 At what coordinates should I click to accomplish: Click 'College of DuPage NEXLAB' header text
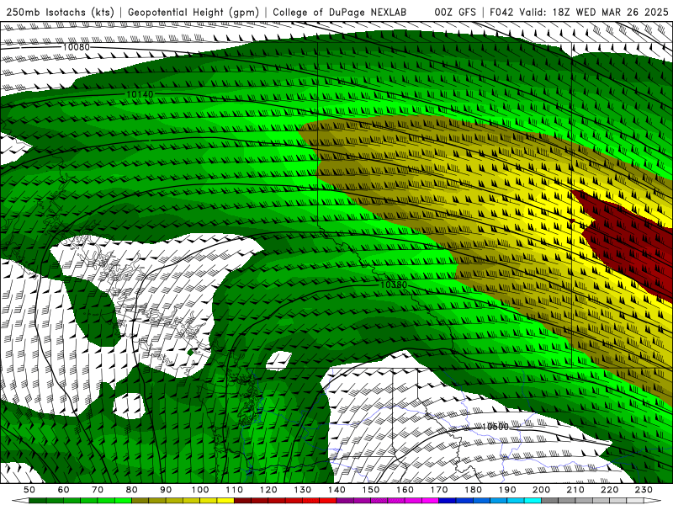[340, 12]
